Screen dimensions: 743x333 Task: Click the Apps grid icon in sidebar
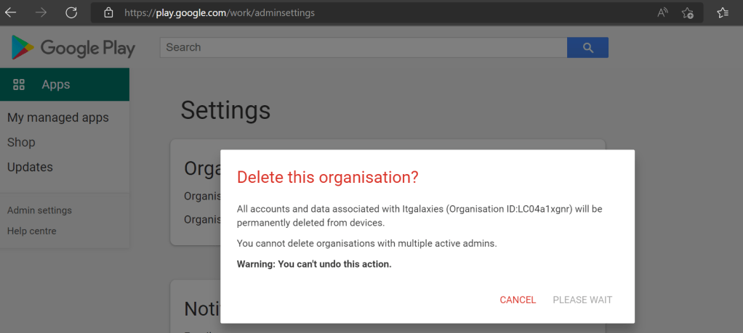tap(19, 85)
